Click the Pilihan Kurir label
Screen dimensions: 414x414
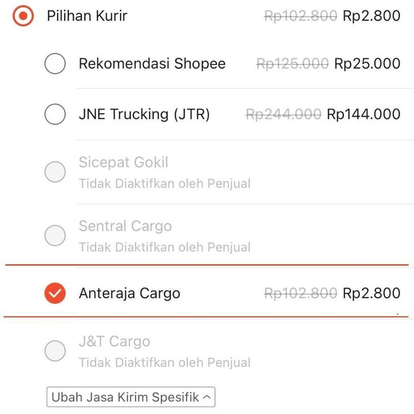[x=87, y=16]
